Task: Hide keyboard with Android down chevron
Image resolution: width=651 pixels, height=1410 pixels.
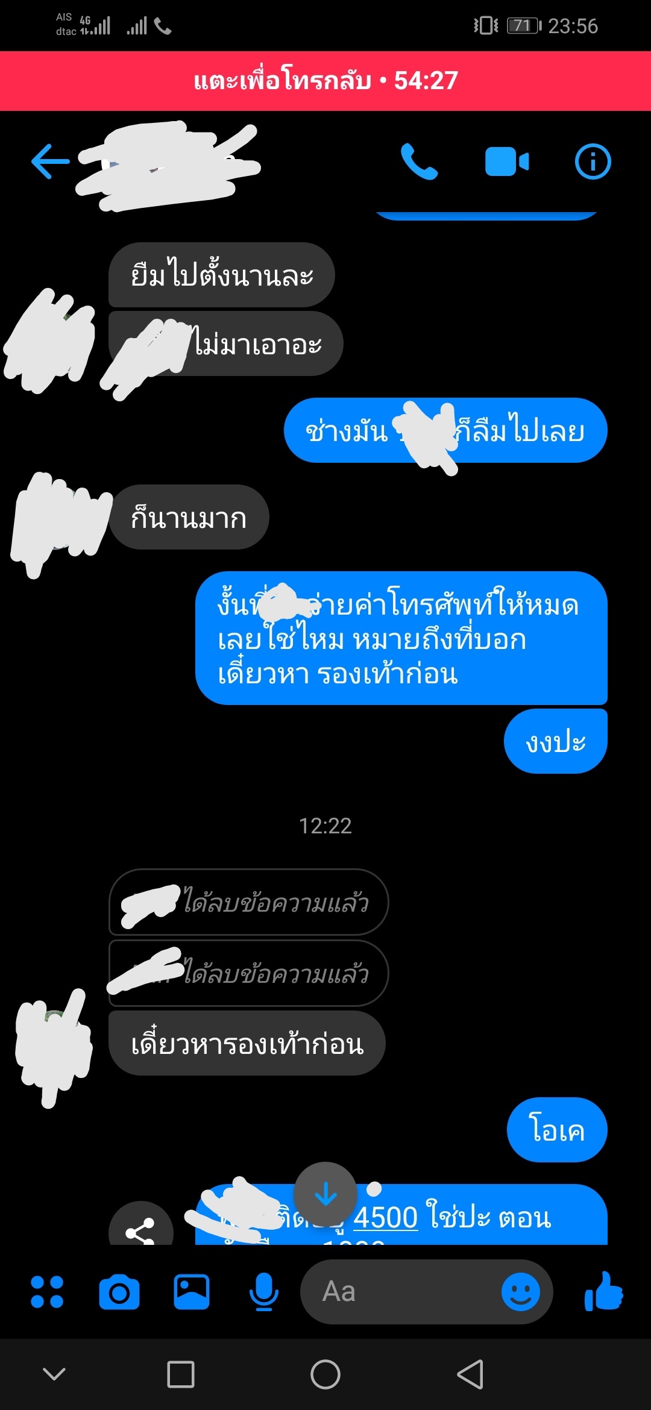Action: pyautogui.click(x=54, y=1374)
